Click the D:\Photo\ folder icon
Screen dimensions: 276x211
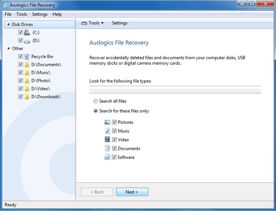(27, 81)
